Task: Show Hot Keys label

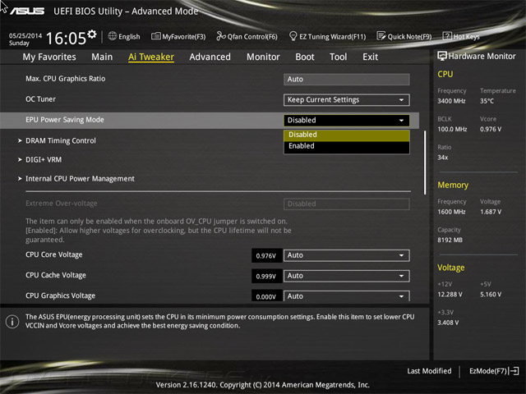Action: tap(466, 36)
